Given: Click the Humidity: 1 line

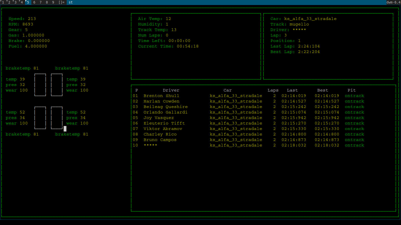Looking at the screenshot, I should coord(153,24).
